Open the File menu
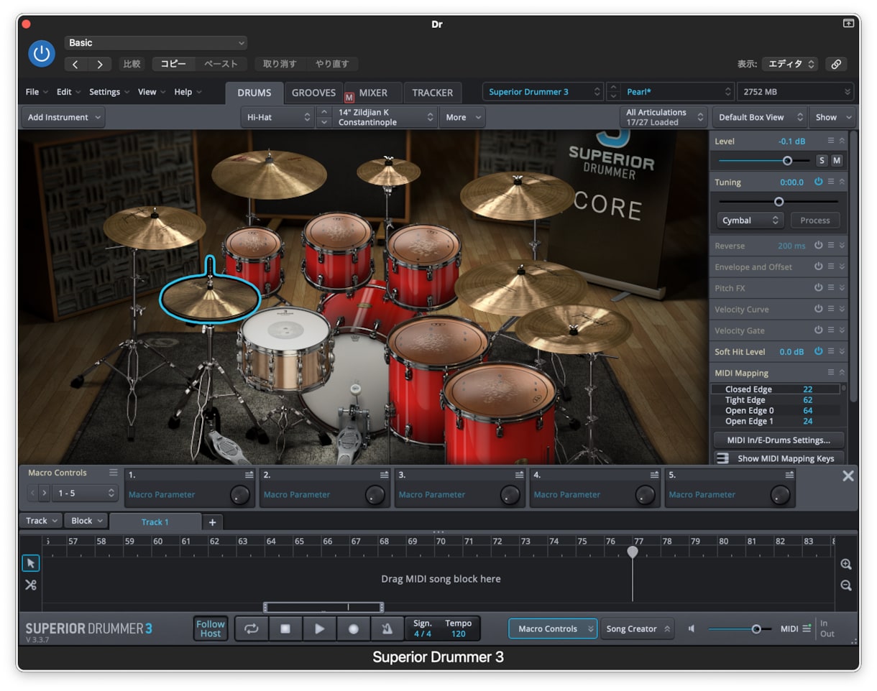The image size is (877, 691). click(37, 92)
